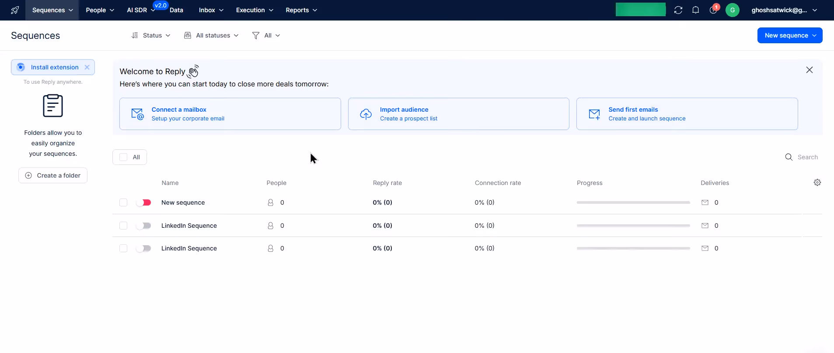Open the Reports nav menu
Viewport: 834px width, 353px height.
[301, 10]
